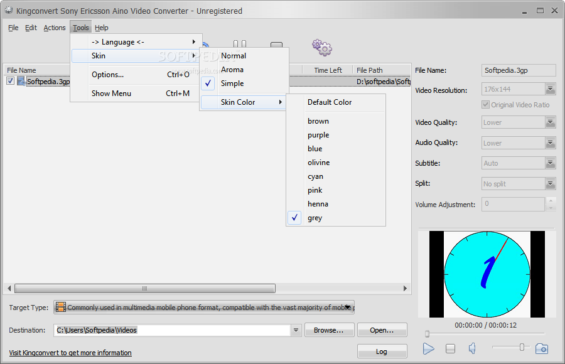Click the Browse... button
565x364 pixels.
[330, 329]
